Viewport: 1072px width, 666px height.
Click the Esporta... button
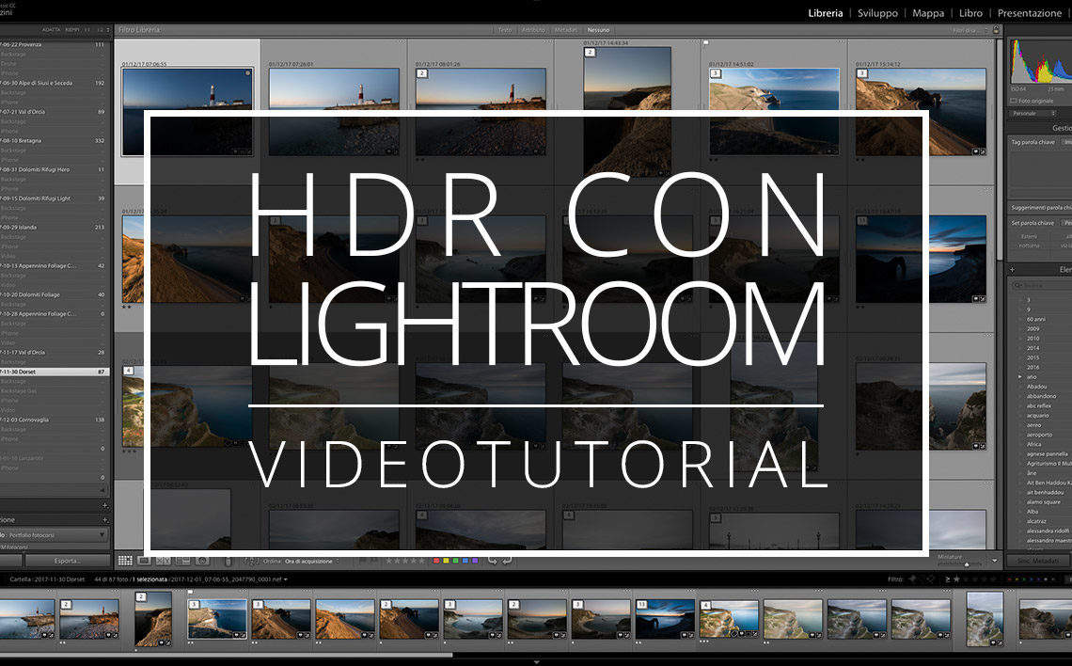(67, 561)
